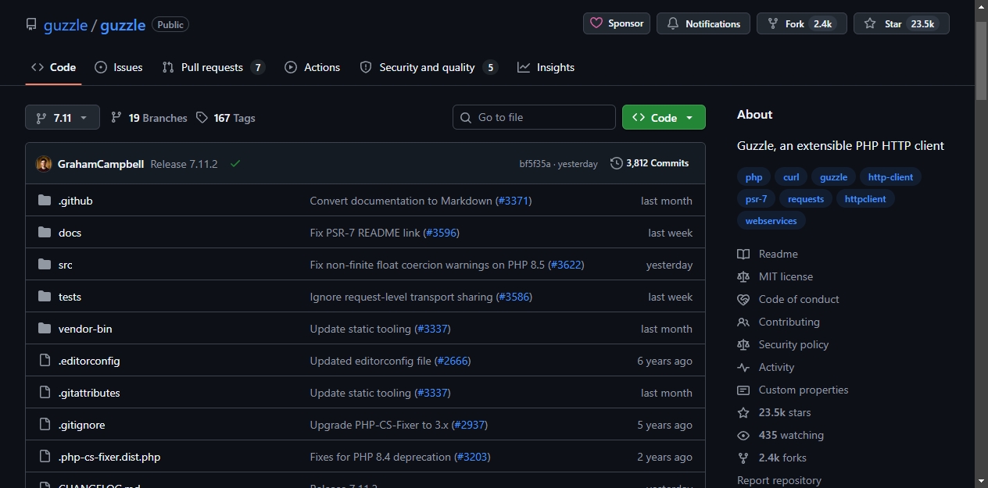Click the Notifications button

703,23
